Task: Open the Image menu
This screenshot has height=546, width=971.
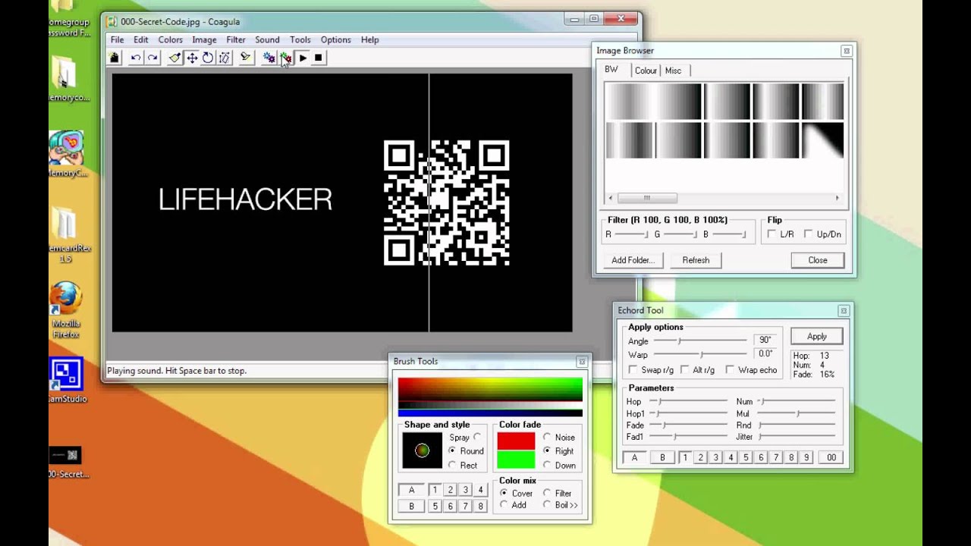Action: [x=204, y=39]
